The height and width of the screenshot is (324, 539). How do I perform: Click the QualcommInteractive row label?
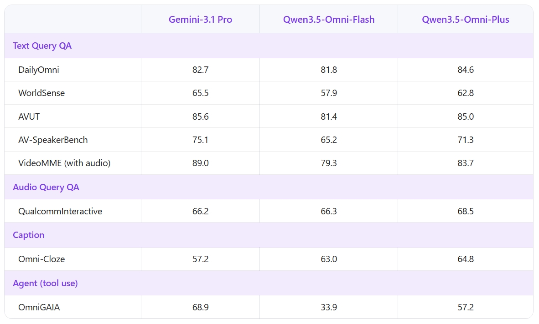pyautogui.click(x=60, y=211)
